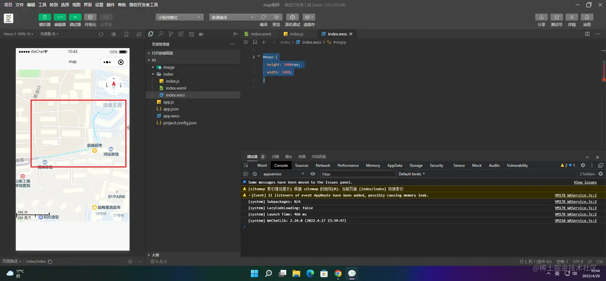606x281 pixels.
Task: Toggle the console live expression eye
Action: (x=313, y=174)
